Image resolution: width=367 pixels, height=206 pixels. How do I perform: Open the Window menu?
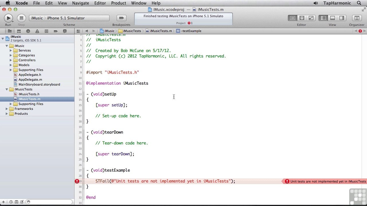[x=139, y=3]
